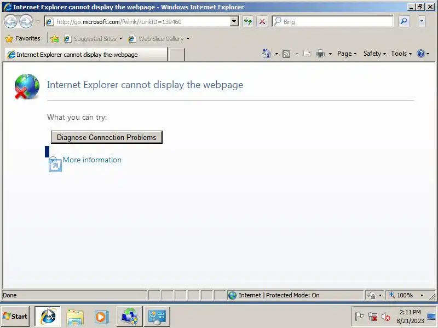This screenshot has height=328, width=438.
Task: Click the status bar security lock icon
Action: coord(372,295)
